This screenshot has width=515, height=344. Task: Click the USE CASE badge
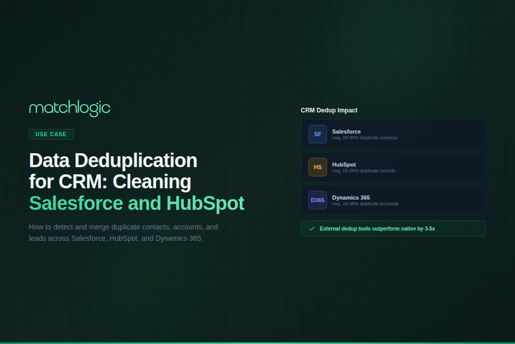point(51,134)
